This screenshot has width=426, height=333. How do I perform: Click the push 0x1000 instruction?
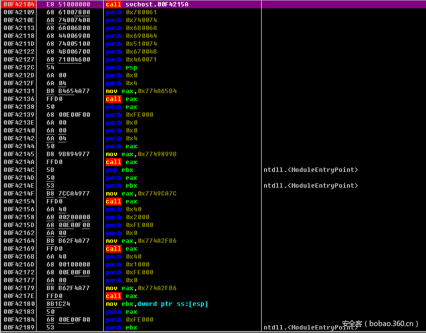[x=127, y=264]
